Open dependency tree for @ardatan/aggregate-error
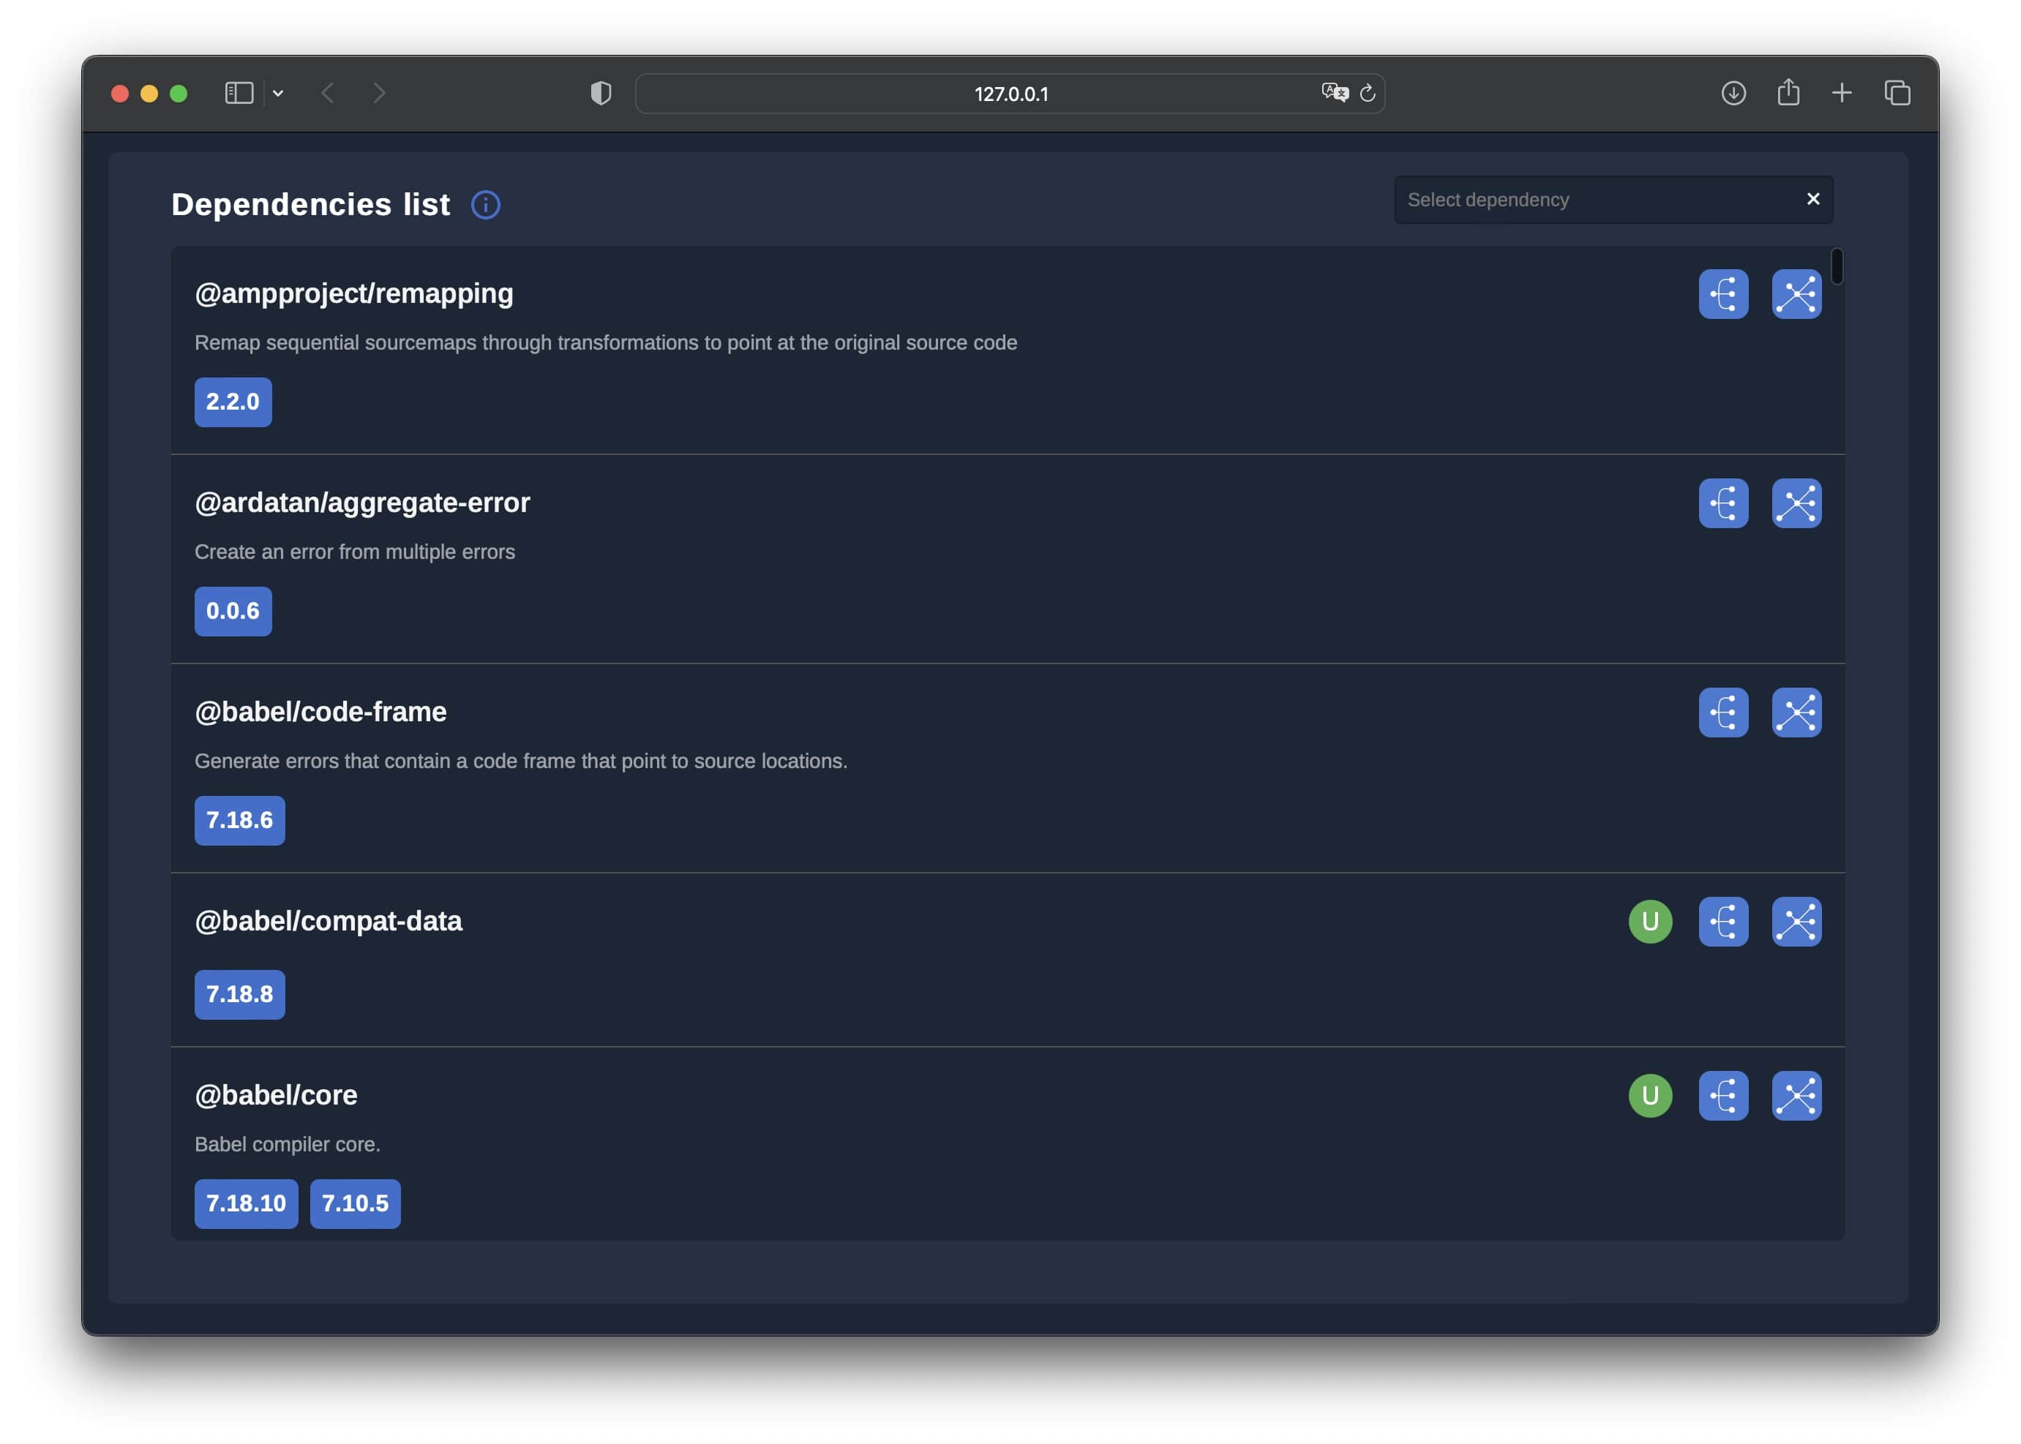 click(x=1723, y=503)
